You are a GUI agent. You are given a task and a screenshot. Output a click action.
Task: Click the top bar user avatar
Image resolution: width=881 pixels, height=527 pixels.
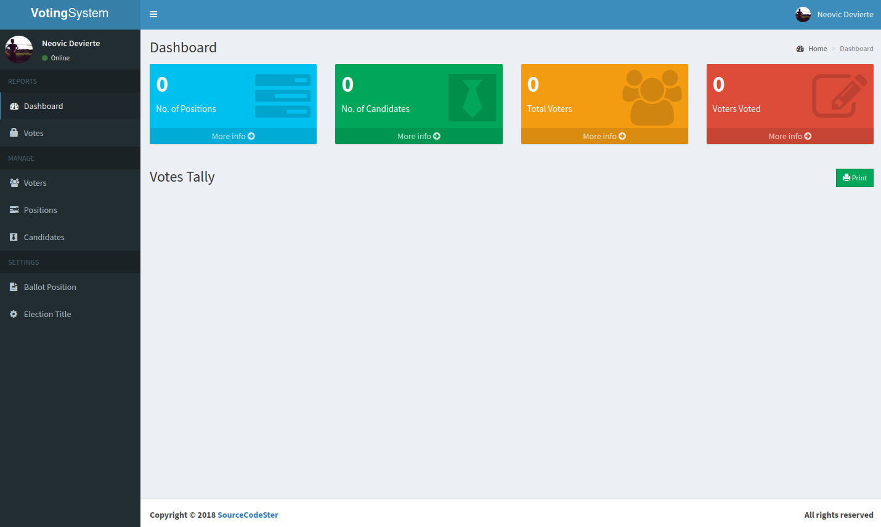pos(803,14)
